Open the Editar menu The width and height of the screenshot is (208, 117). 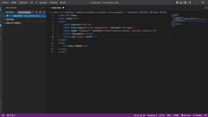[14, 2]
